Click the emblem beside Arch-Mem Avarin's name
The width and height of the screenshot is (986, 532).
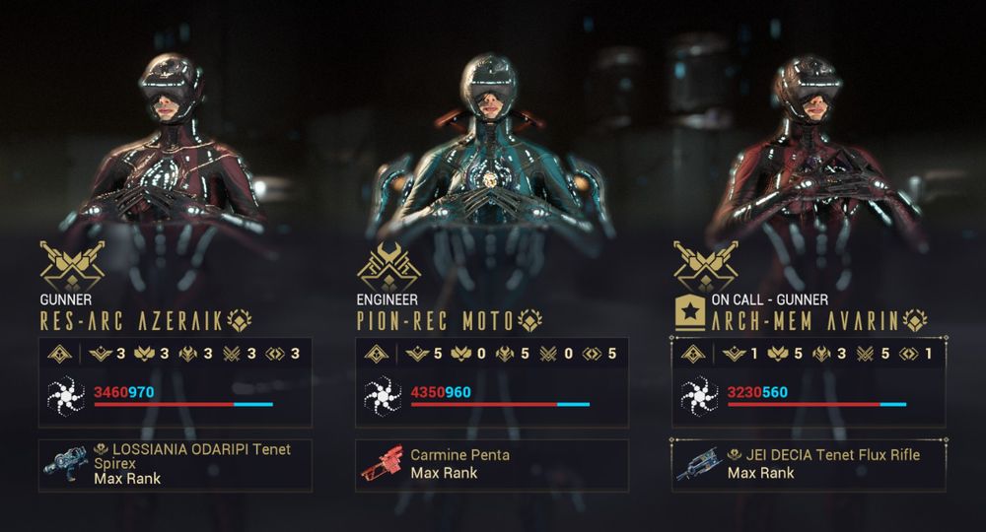[915, 321]
